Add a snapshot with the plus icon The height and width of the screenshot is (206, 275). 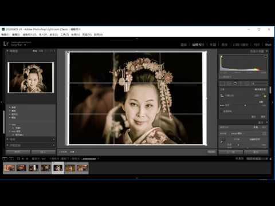tap(54, 140)
